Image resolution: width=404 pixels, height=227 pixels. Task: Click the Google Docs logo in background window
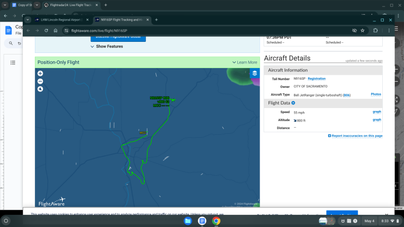click(9, 30)
